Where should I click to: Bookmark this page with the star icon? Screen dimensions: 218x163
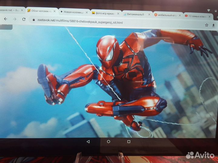(x=206, y=25)
